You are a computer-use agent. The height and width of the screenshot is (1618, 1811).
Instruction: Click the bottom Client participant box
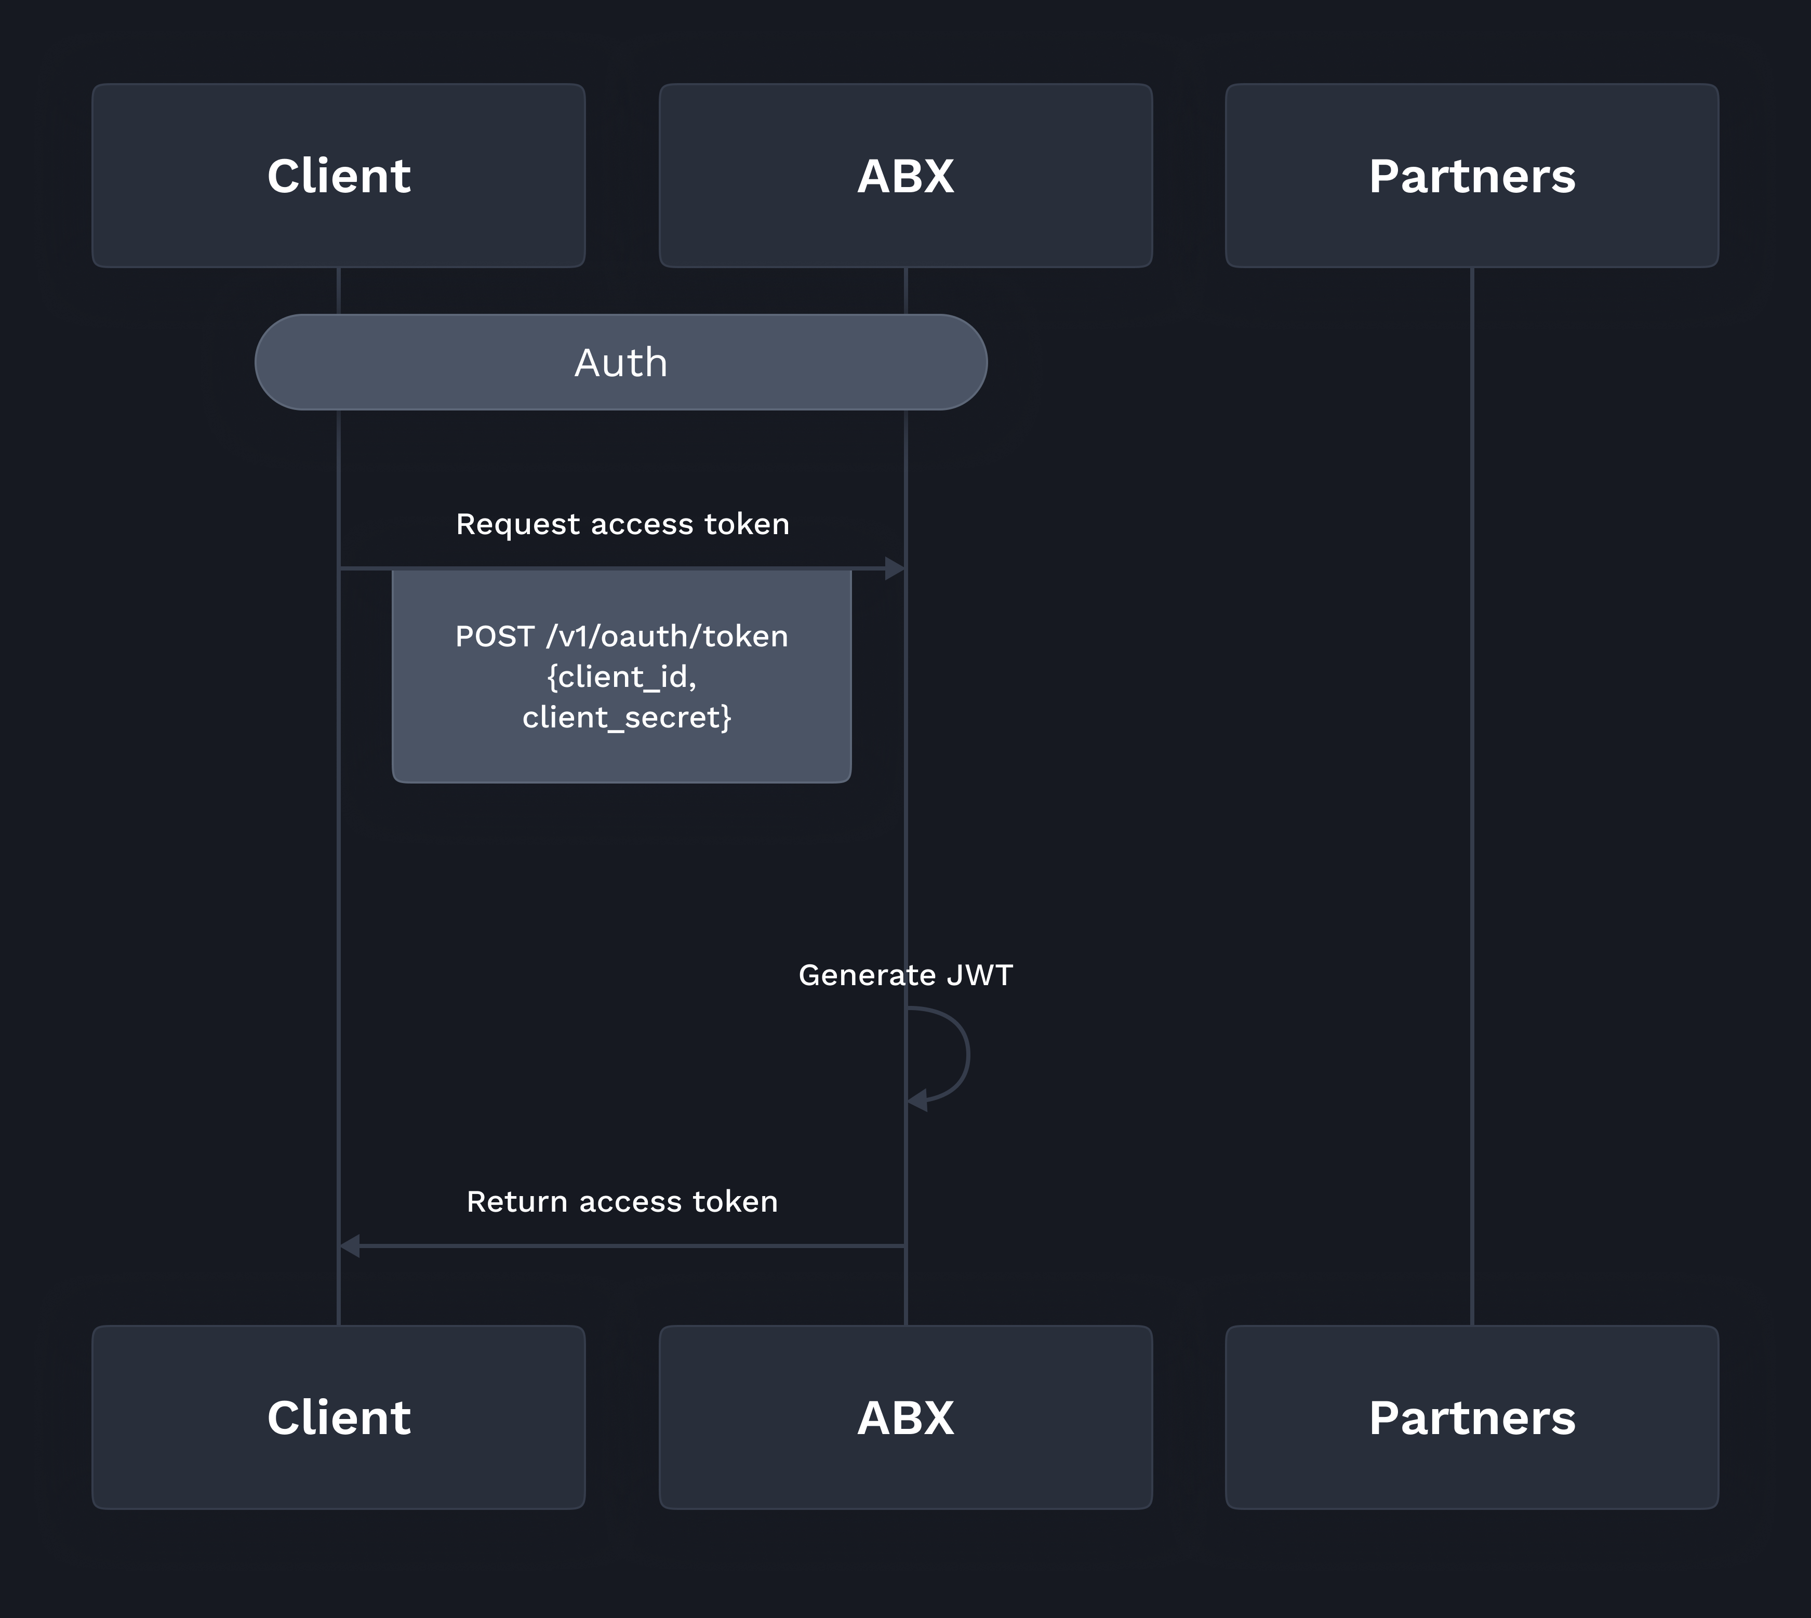pos(338,1417)
